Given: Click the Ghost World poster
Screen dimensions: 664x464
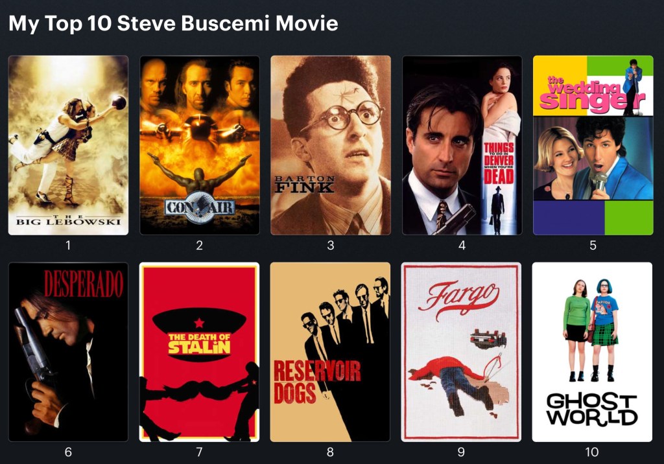Looking at the screenshot, I should pyautogui.click(x=592, y=353).
